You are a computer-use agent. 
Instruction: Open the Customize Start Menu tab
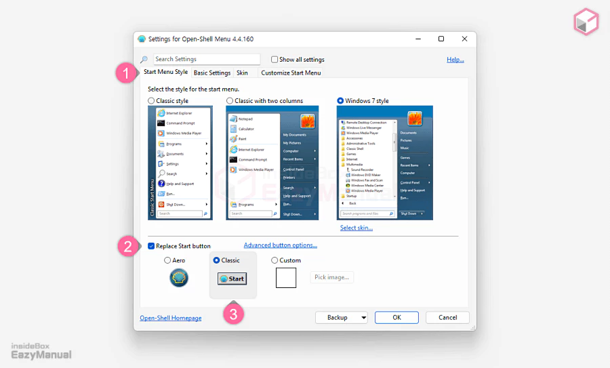(291, 73)
